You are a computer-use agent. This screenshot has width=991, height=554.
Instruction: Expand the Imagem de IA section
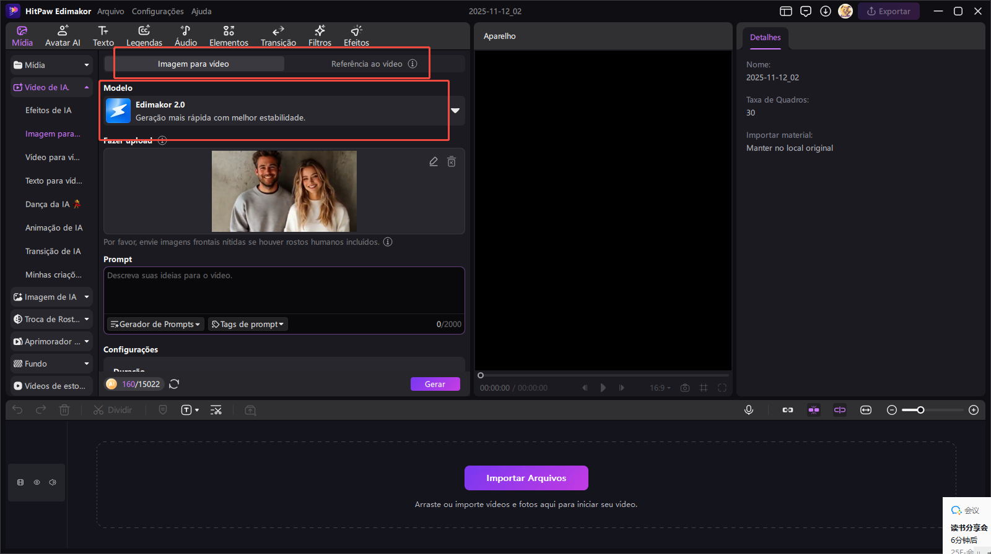52,297
